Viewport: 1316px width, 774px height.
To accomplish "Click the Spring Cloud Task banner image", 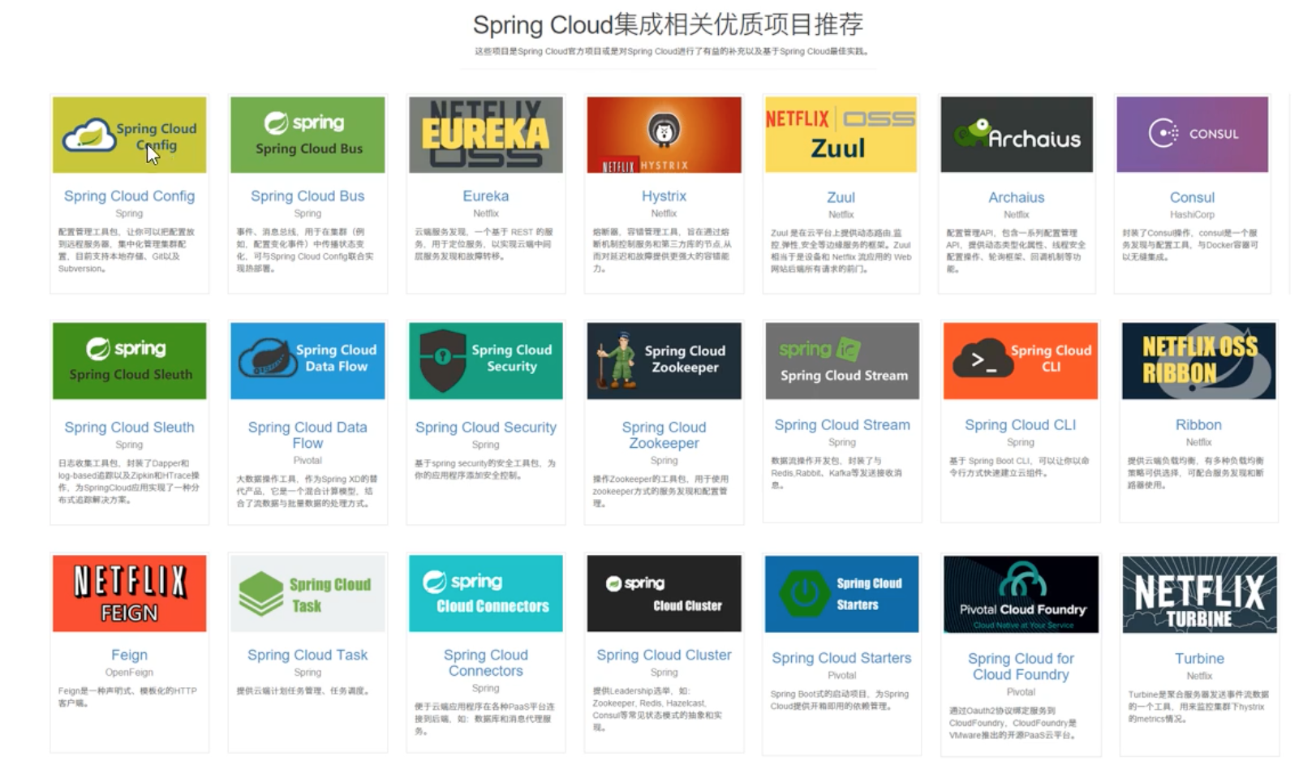I will pyautogui.click(x=307, y=593).
